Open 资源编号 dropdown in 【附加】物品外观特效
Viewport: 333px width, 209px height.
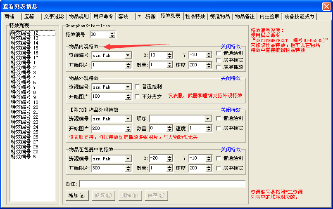[x=128, y=119]
